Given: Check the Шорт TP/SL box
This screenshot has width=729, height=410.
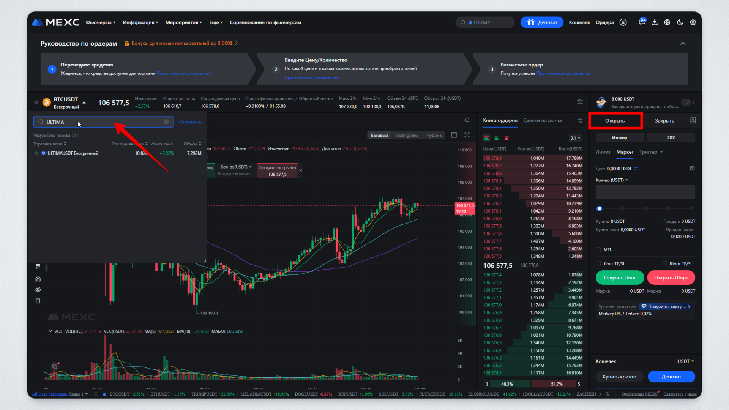Looking at the screenshot, I should (664, 263).
